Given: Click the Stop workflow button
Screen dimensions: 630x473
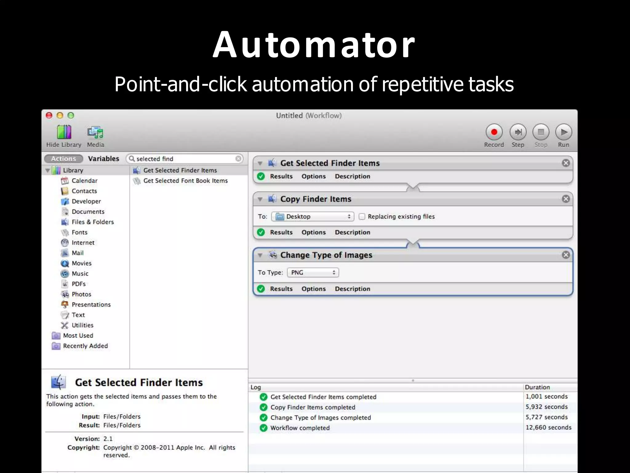Looking at the screenshot, I should coord(541,132).
